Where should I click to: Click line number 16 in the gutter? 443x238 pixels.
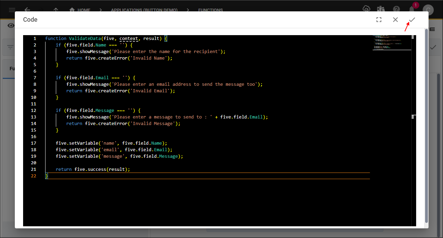(x=33, y=137)
